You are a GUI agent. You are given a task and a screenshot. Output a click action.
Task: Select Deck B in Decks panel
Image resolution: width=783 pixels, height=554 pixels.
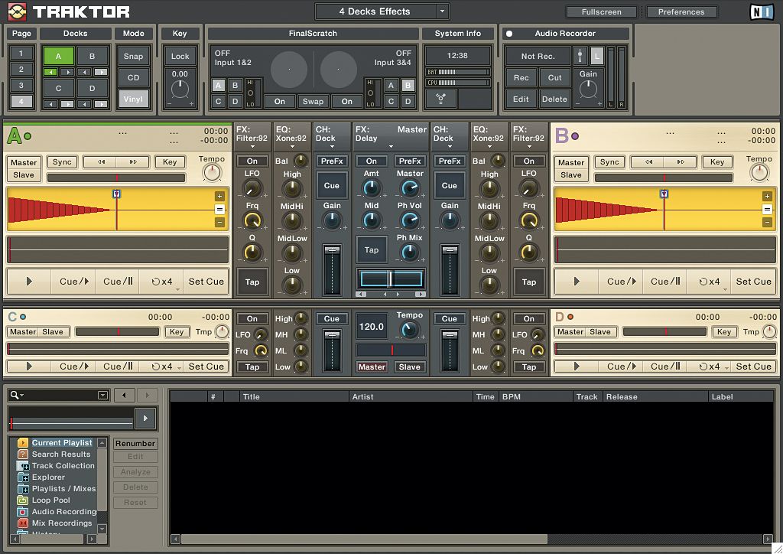(x=92, y=56)
